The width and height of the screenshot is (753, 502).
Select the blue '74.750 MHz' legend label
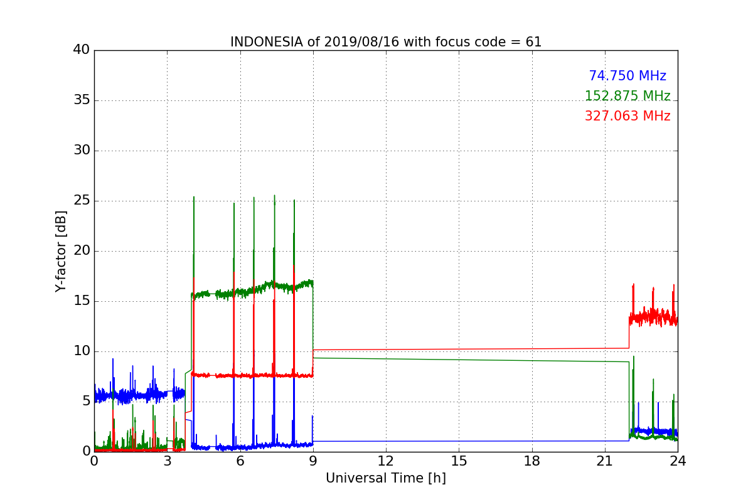627,76
